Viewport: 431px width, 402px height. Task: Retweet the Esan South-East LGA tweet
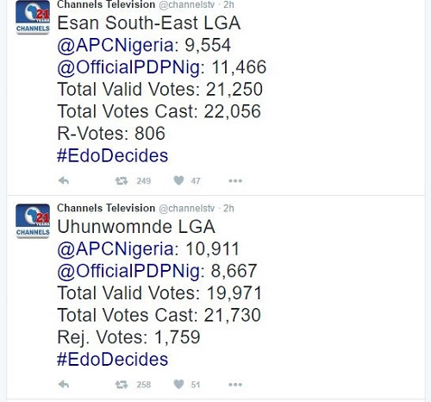click(x=122, y=181)
